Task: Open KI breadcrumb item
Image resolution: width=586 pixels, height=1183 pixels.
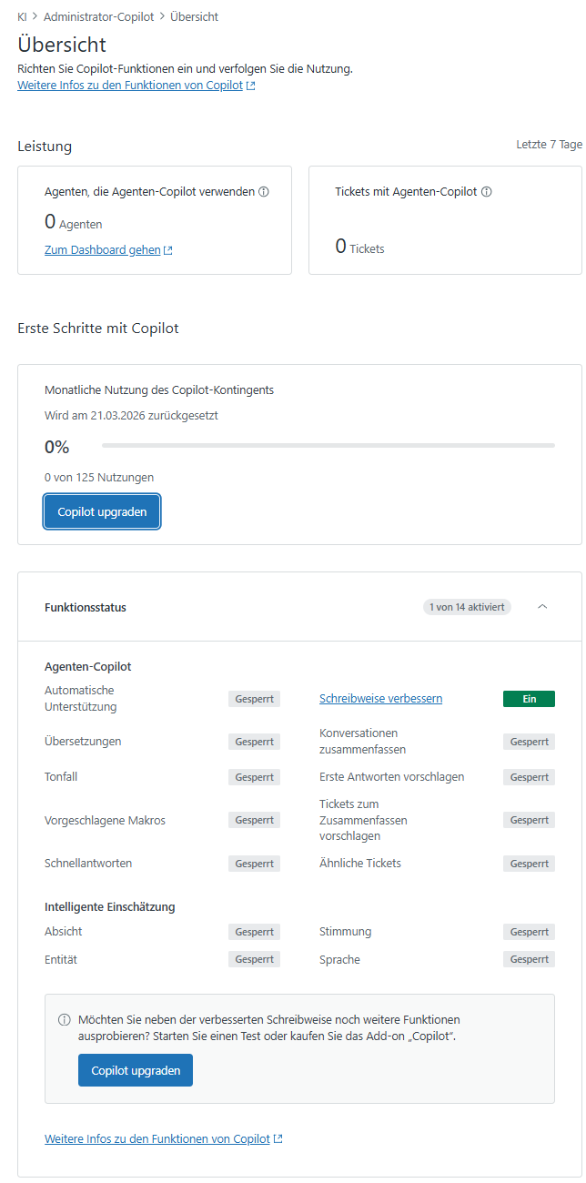Action: tap(22, 17)
